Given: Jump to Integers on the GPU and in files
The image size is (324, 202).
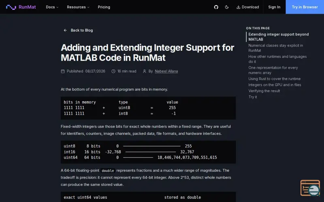Looking at the screenshot, I should [x=275, y=85].
